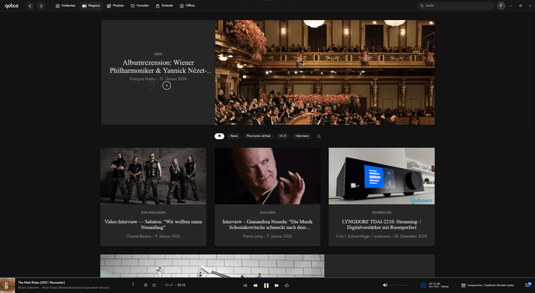Screen dimensions: 535x293
Task: Click the TESTBERICHTE category label
Action: pos(381,213)
